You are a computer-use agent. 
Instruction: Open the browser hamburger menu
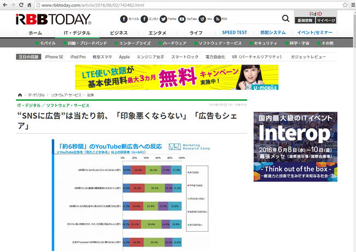pyautogui.click(x=349, y=5)
